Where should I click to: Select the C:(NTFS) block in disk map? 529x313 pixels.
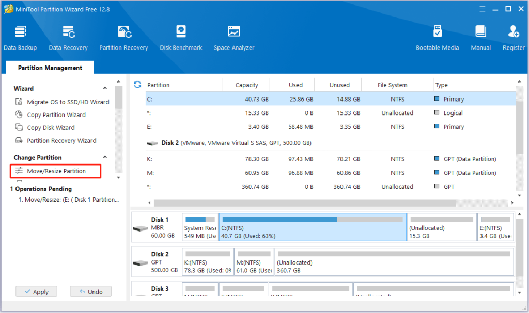[x=313, y=227]
